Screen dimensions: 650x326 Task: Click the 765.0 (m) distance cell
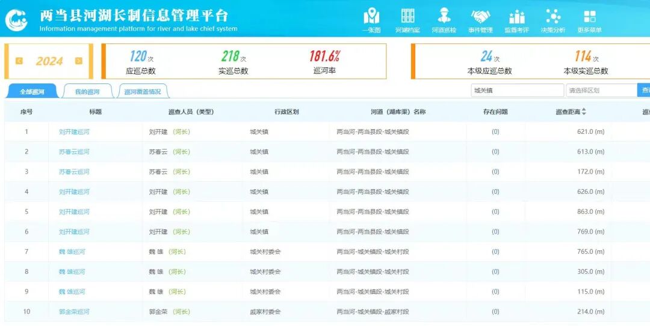[x=591, y=252]
